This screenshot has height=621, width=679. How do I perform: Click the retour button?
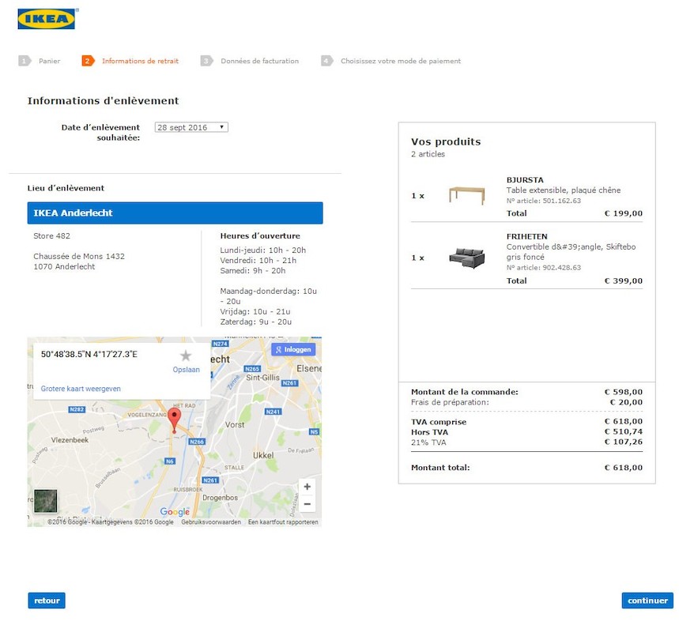(47, 600)
